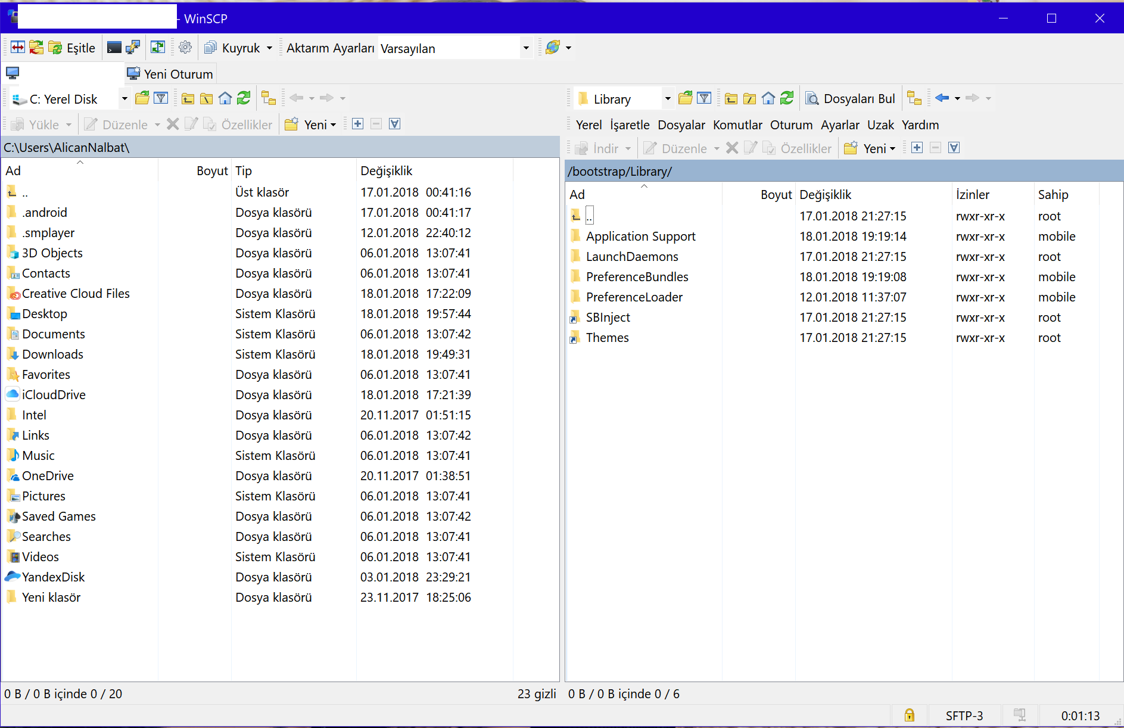The width and height of the screenshot is (1124, 728).
Task: Sort local files by Değişiklik column
Action: tap(435, 171)
